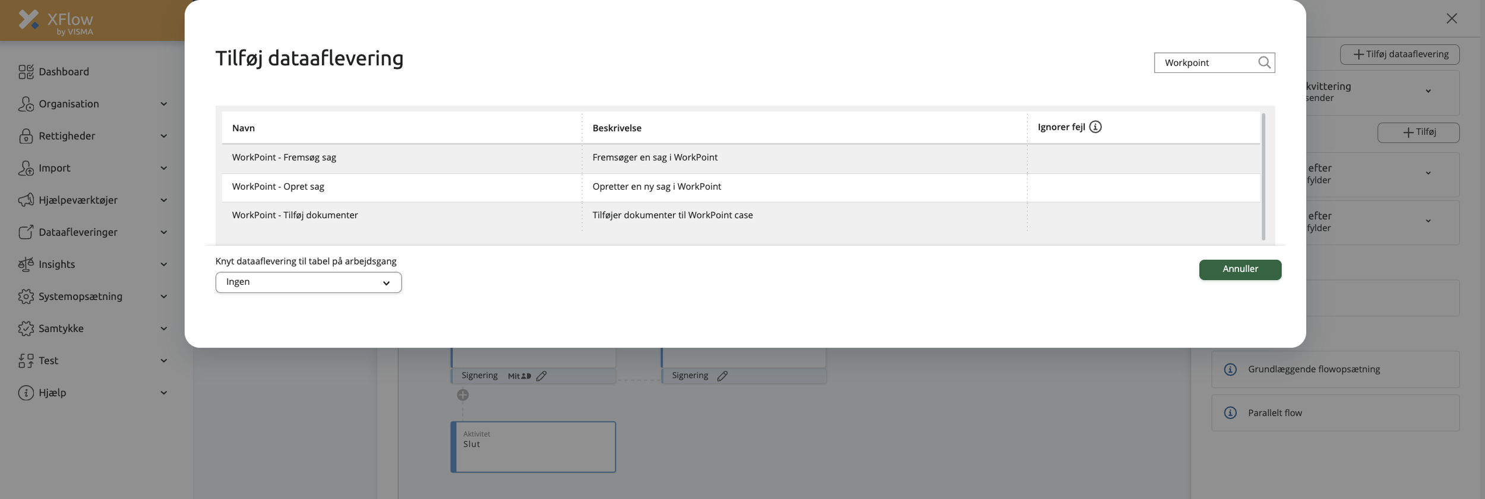
Task: Click the Beskrivelse column header
Action: (x=617, y=128)
